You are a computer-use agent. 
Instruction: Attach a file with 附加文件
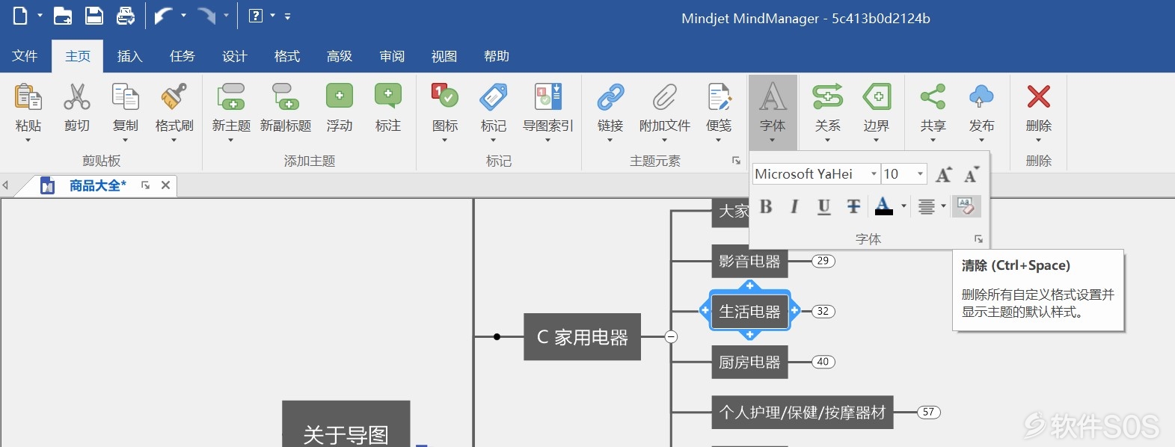coord(664,111)
